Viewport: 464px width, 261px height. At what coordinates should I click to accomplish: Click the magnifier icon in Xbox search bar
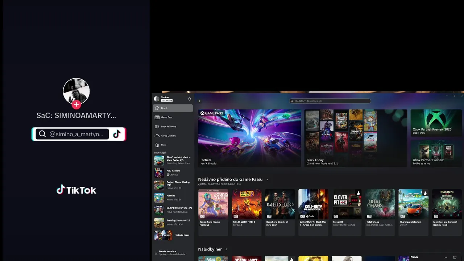click(292, 101)
